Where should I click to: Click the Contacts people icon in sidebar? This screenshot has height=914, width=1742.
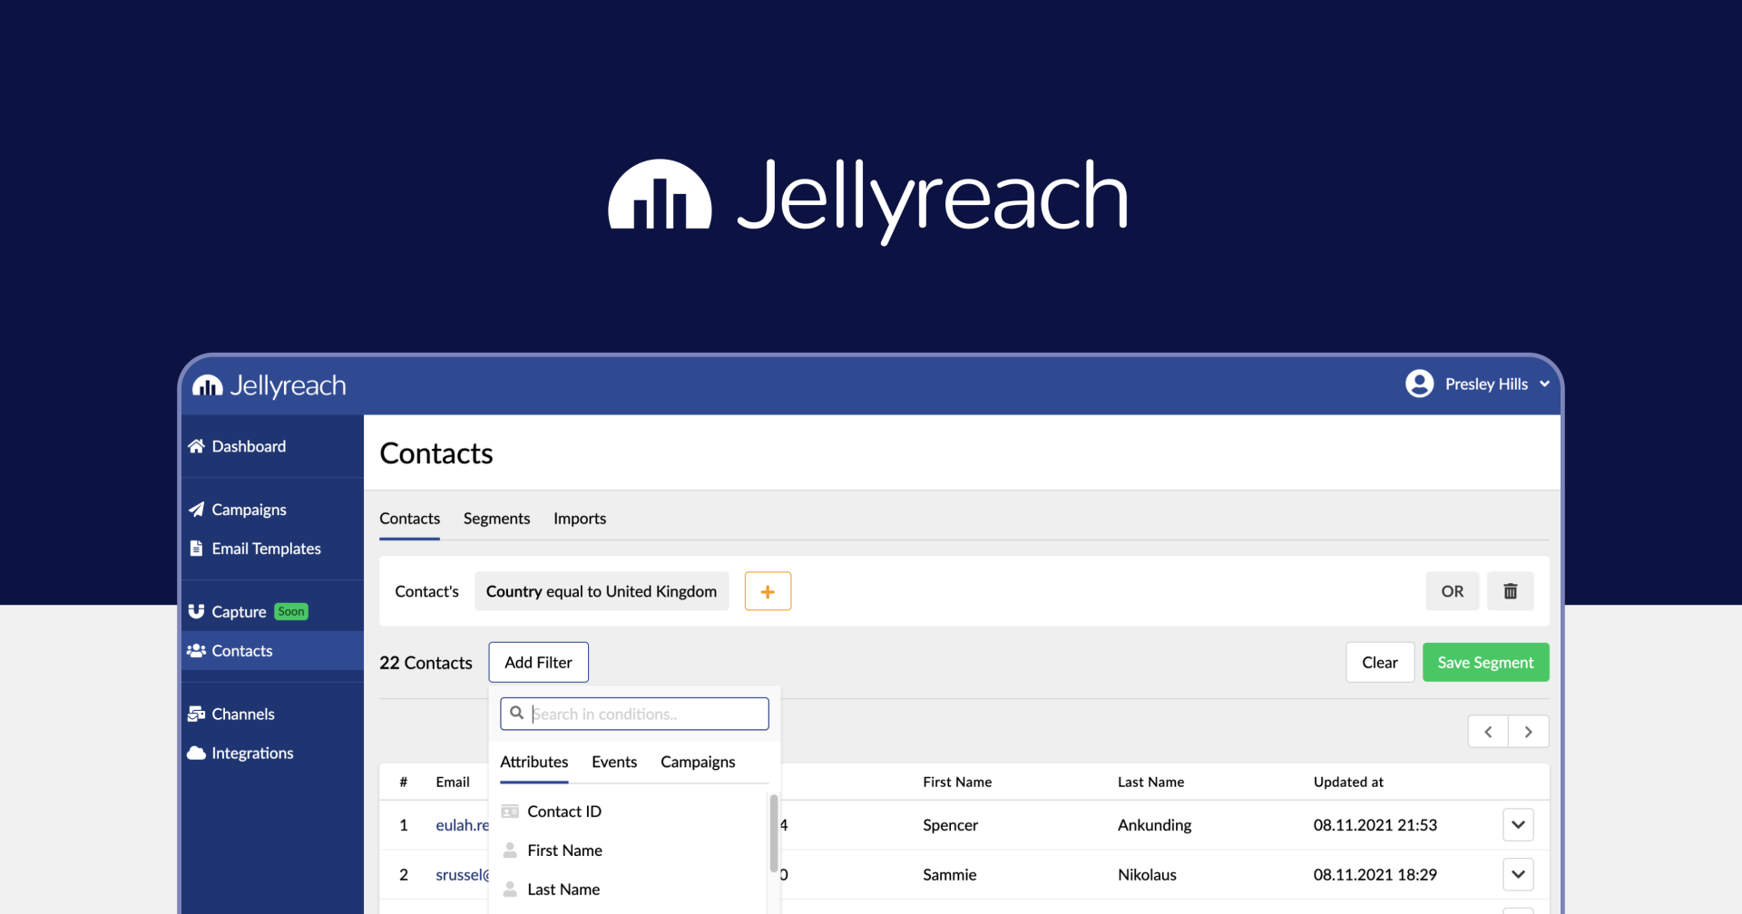point(196,651)
